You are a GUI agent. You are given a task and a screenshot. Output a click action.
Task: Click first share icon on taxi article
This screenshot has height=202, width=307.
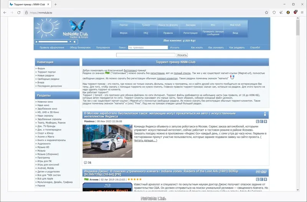pos(257,122)
